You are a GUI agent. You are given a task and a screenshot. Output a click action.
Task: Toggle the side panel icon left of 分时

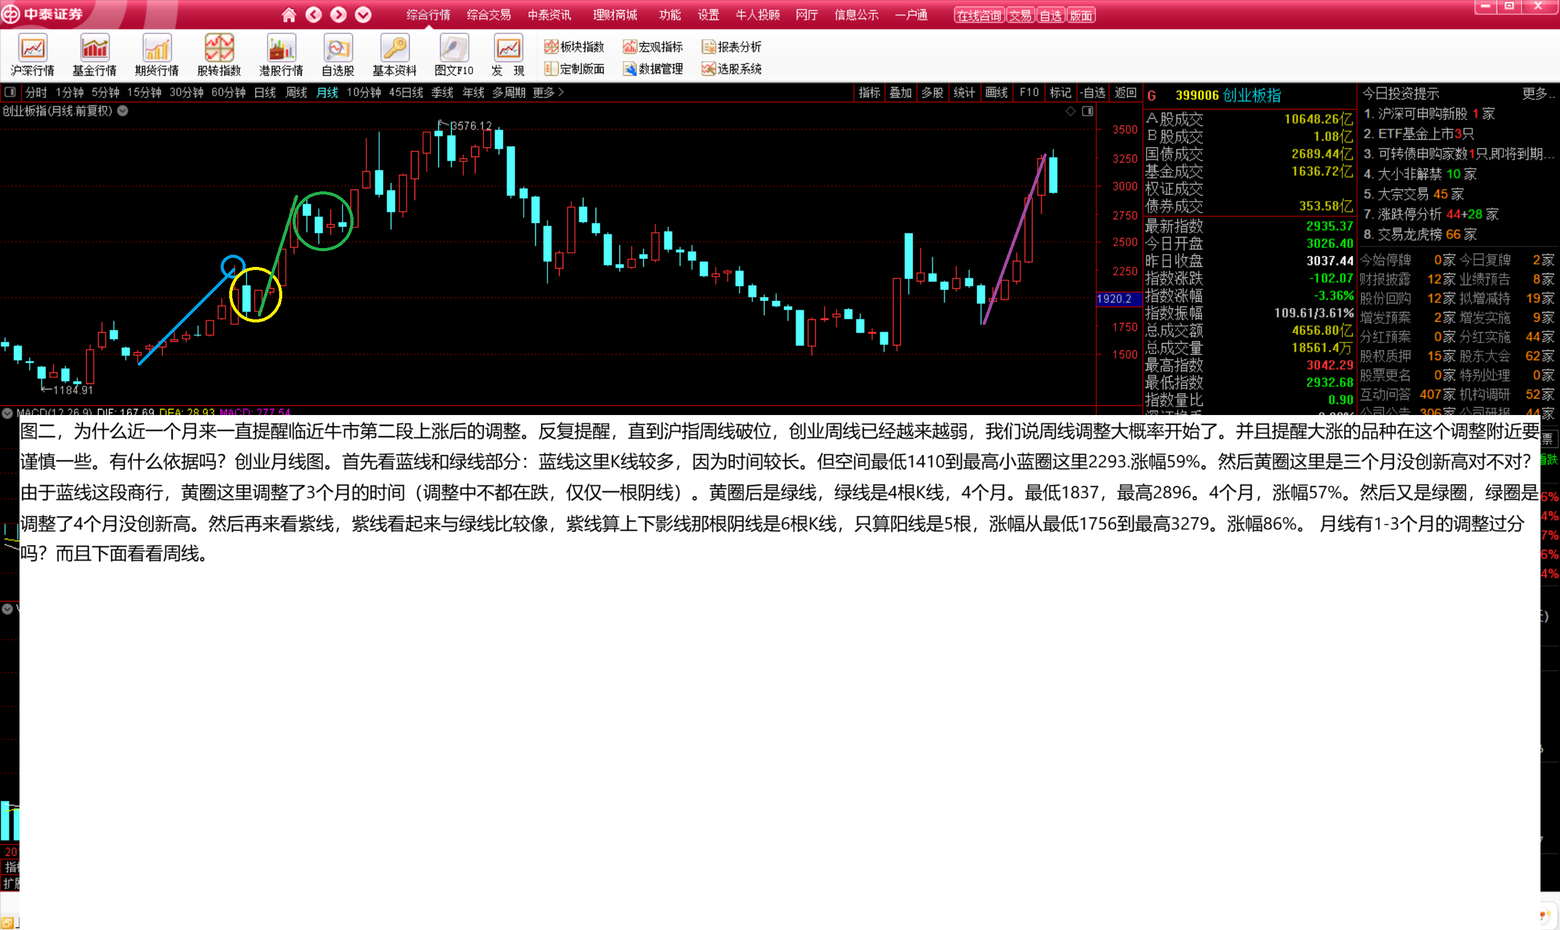pos(10,93)
